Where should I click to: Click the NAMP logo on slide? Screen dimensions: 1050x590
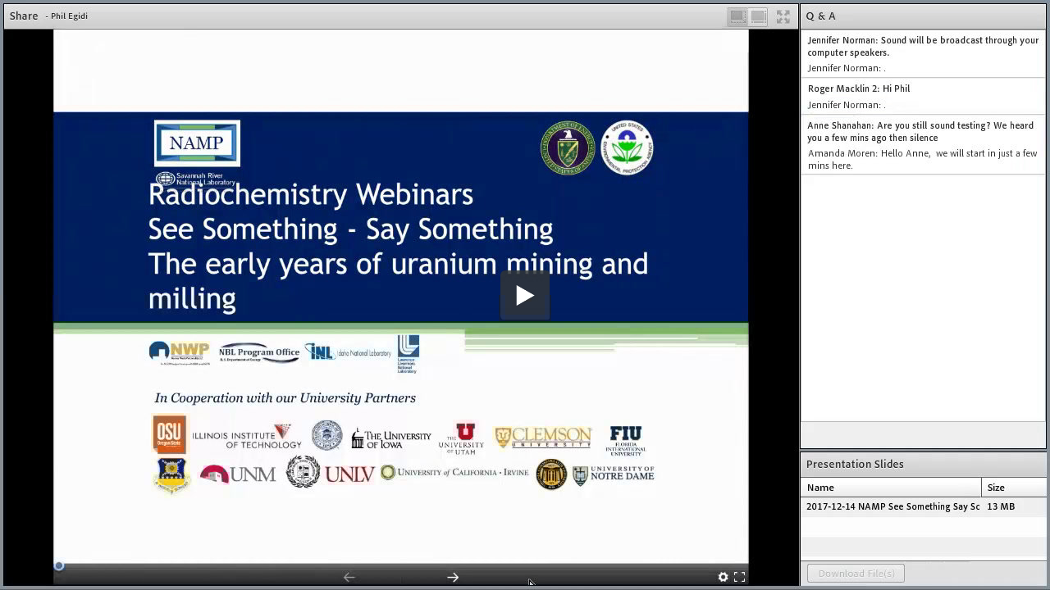coord(197,143)
